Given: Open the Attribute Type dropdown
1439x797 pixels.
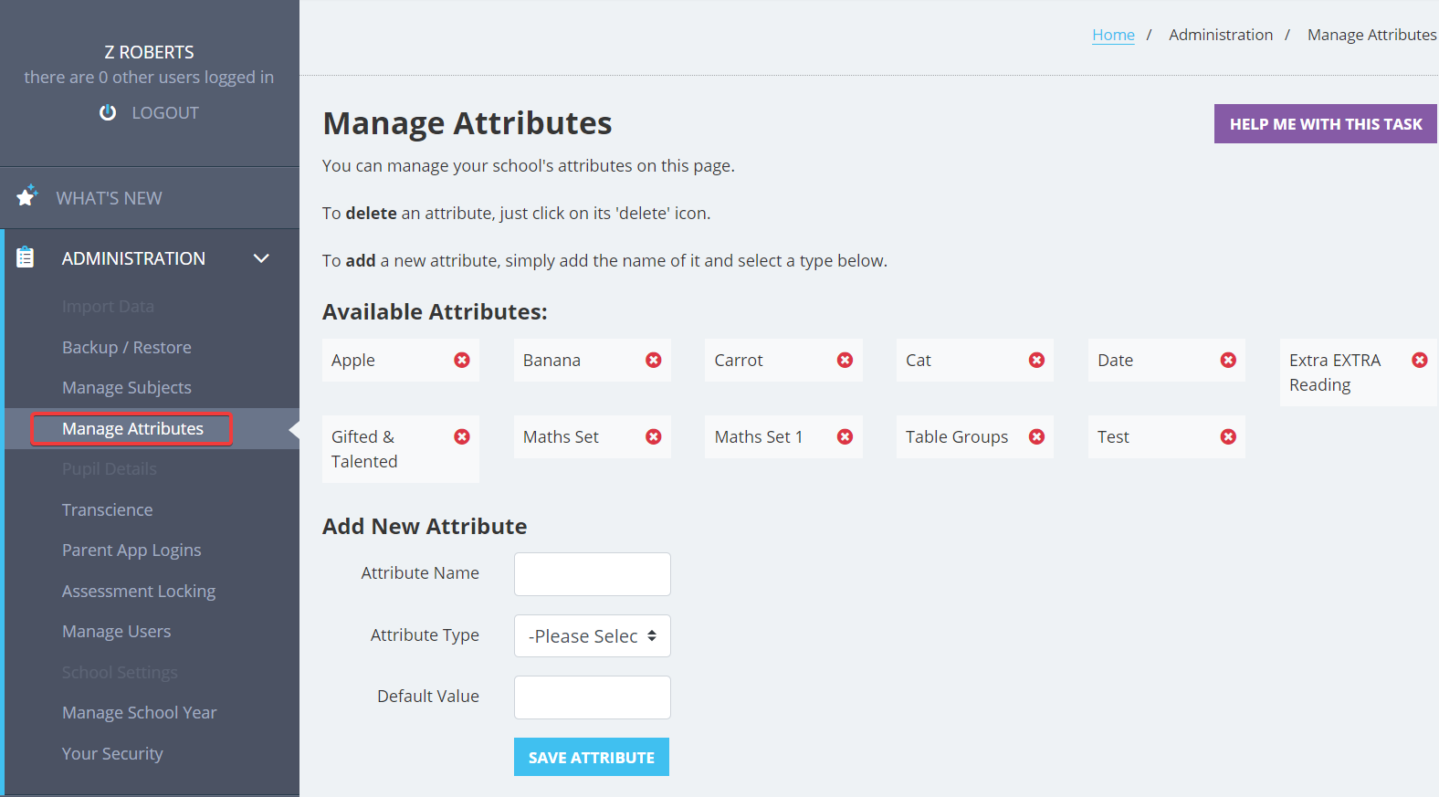Looking at the screenshot, I should pos(593,636).
